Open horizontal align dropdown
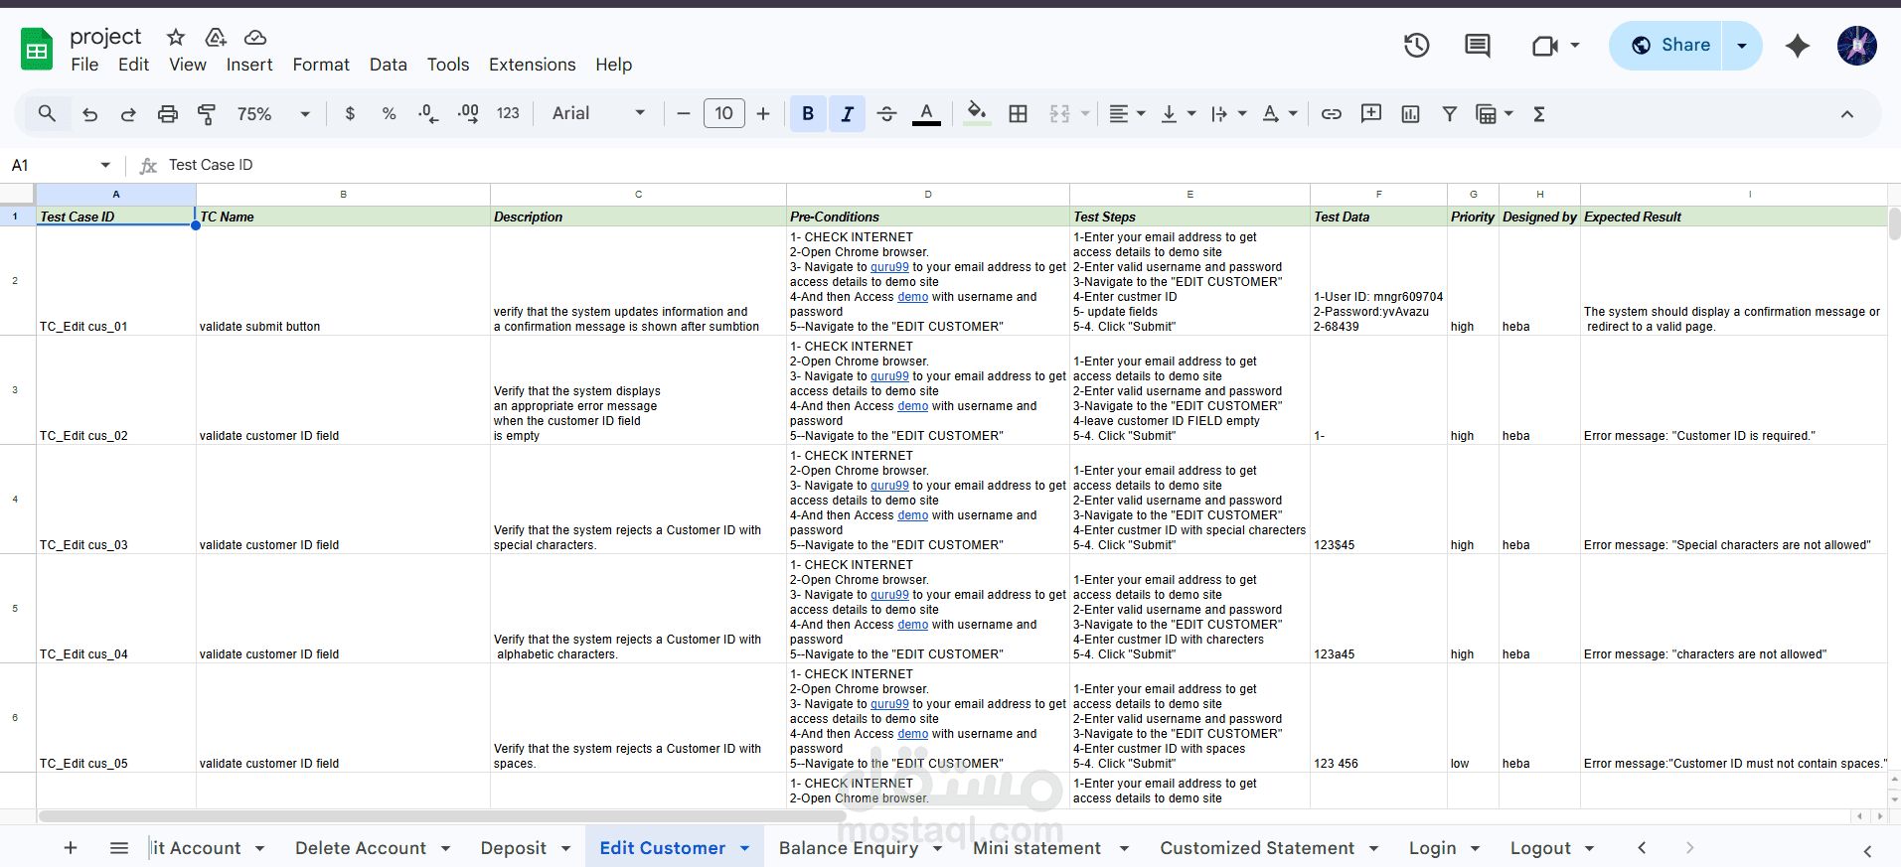 coord(1127,114)
